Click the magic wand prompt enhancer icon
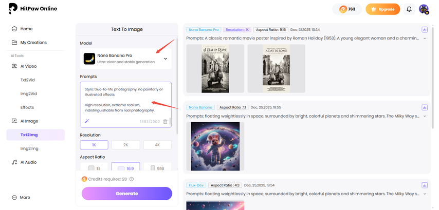The image size is (439, 210). [x=87, y=121]
